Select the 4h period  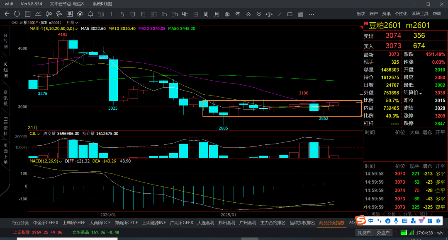tap(185, 14)
